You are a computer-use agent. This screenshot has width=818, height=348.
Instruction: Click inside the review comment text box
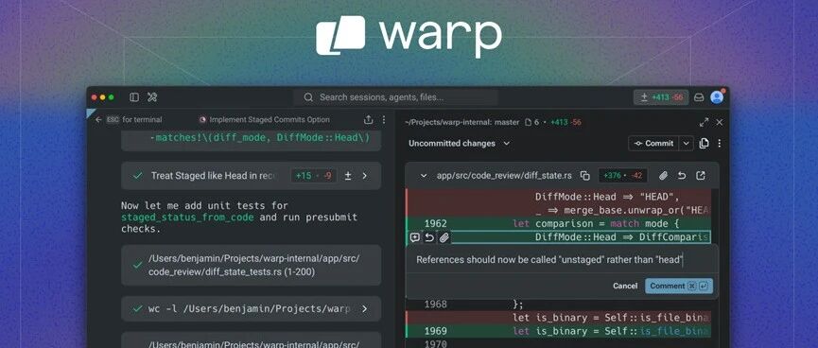[562, 259]
